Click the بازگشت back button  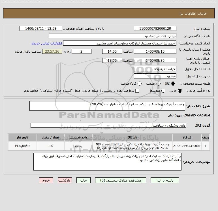tap(65, 180)
